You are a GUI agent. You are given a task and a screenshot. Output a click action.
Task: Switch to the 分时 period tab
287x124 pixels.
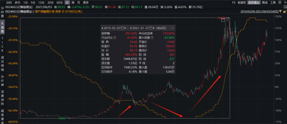coord(9,3)
